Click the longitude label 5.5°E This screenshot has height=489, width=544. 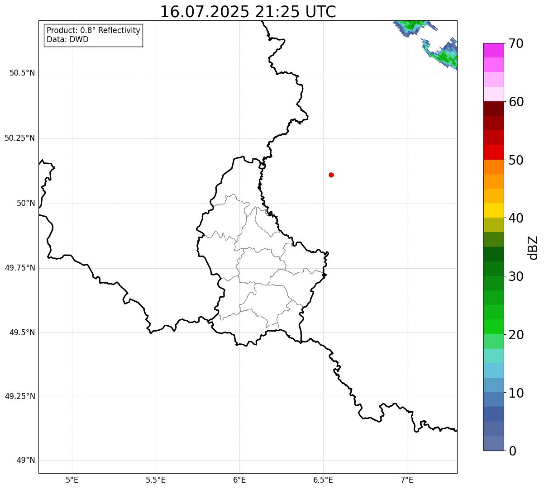pos(156,480)
